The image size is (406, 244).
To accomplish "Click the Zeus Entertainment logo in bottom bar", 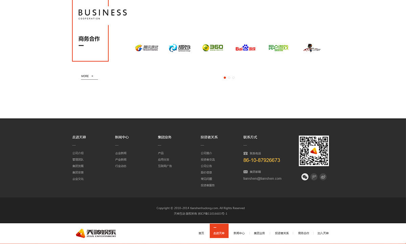I will click(96, 233).
